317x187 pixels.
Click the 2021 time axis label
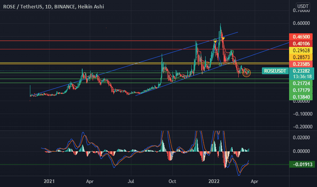(49, 181)
